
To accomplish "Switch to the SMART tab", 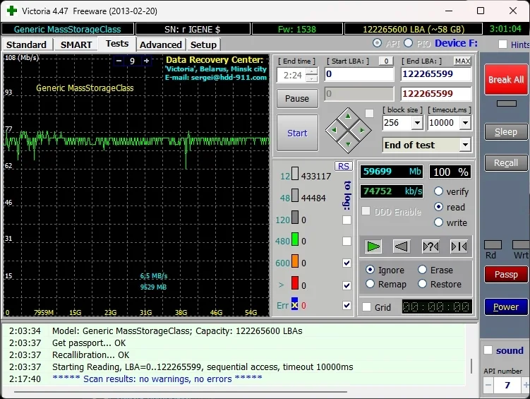I will 76,44.
